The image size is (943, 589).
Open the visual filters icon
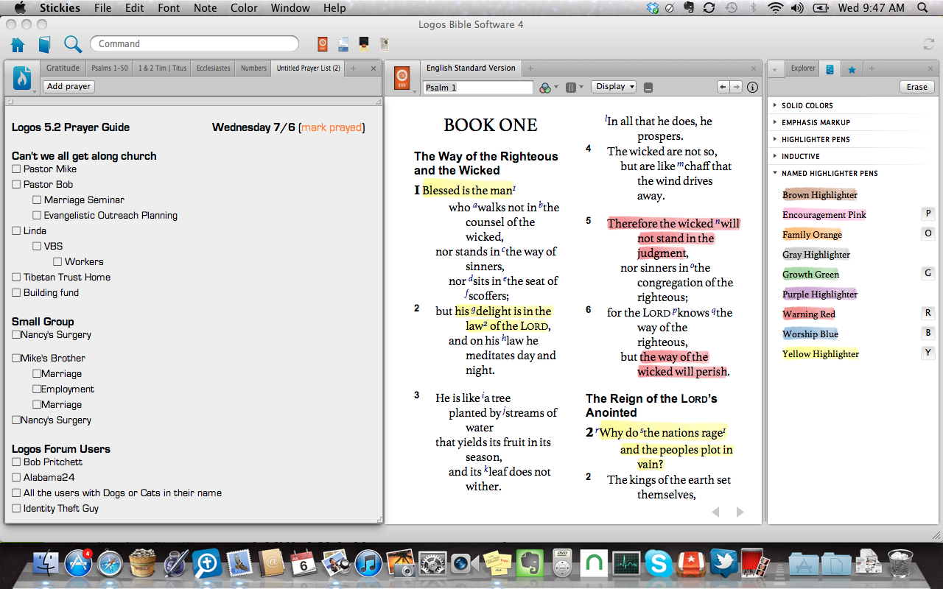[x=544, y=87]
